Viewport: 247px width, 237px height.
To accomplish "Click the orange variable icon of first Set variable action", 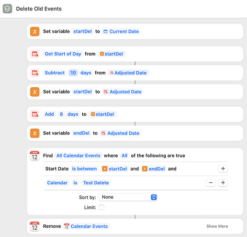I will (x=35, y=32).
